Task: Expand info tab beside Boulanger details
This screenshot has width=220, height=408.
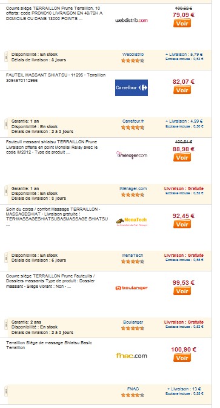Action: click(x=6, y=325)
